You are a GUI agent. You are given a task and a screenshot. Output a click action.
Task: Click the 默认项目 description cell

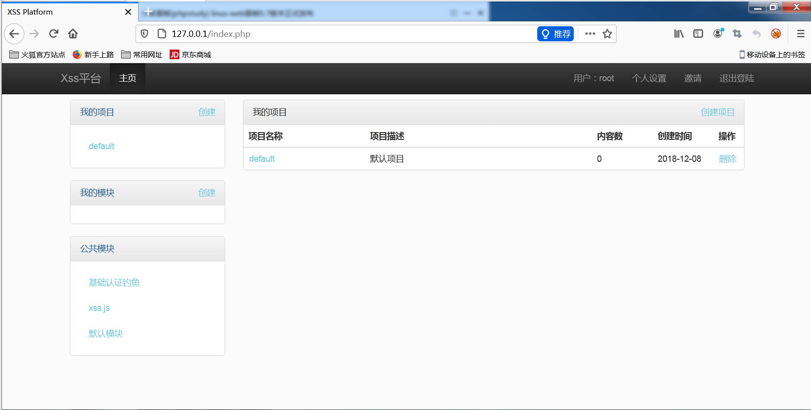(x=387, y=159)
